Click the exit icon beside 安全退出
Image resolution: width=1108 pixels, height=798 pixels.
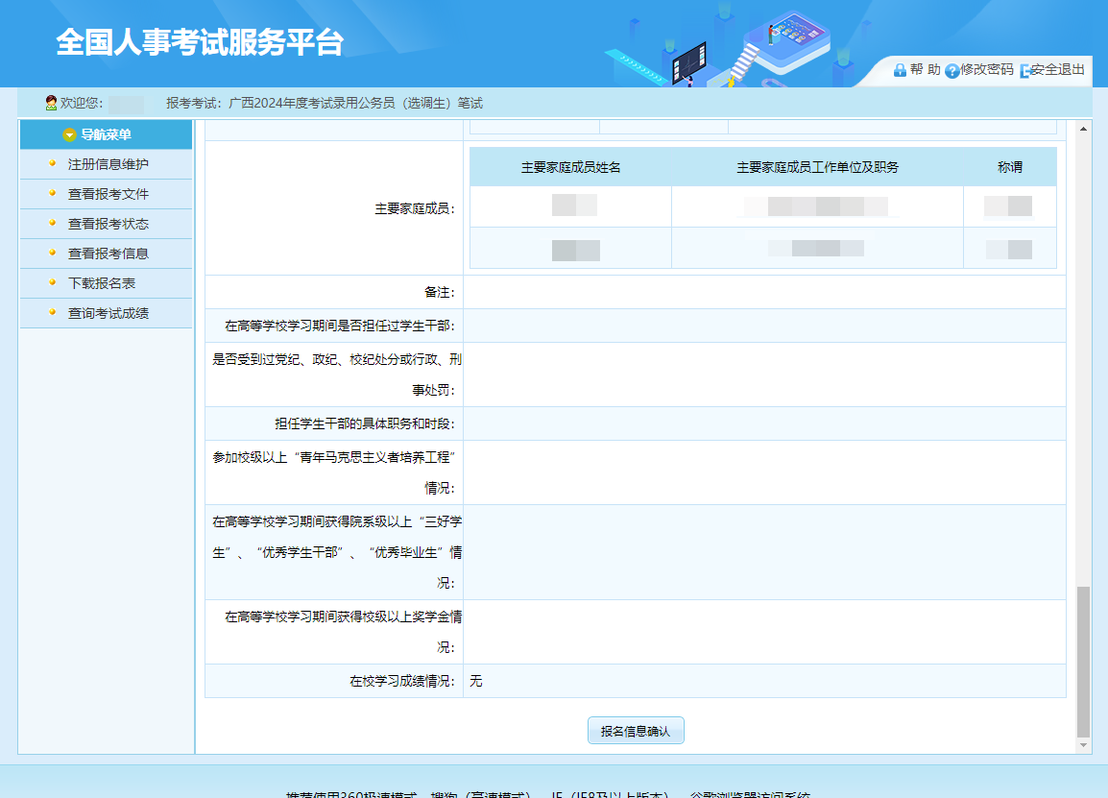pos(1024,71)
